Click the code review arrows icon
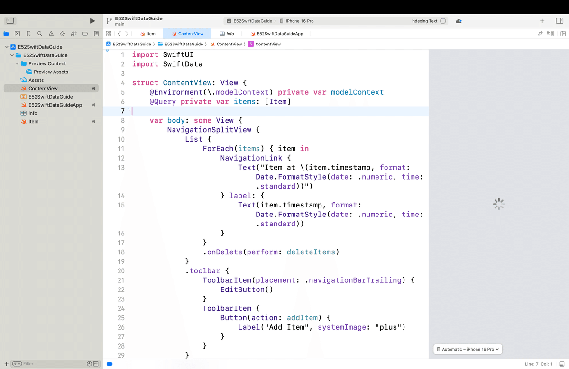Image resolution: width=569 pixels, height=369 pixels. (x=539, y=34)
